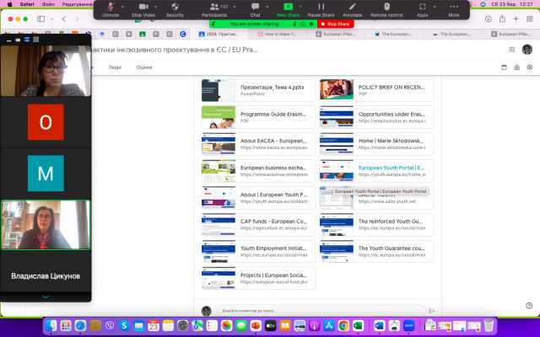Start a New Share in Zoom

(x=288, y=10)
